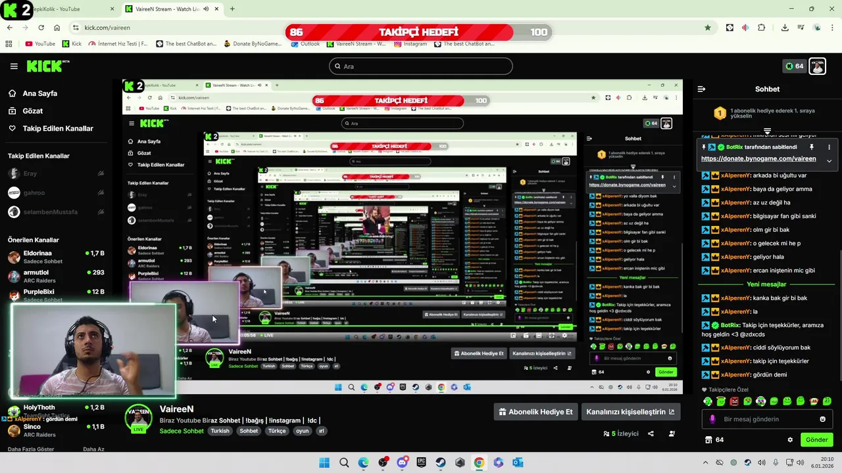Click the purple microphone icon in message box
The width and height of the screenshot is (842, 473).
click(712, 419)
